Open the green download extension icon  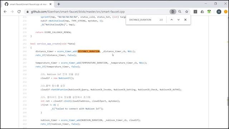coord(209,12)
